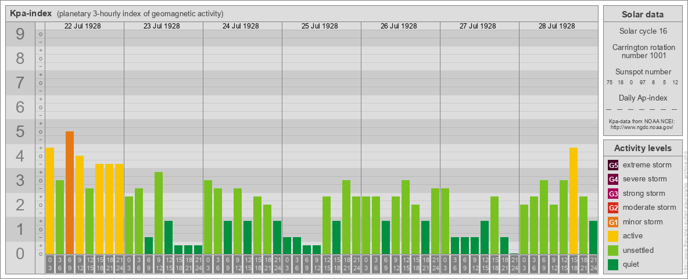The height and width of the screenshot is (279, 688).
Task: Click sunspot value 12
Action: tap(675, 83)
